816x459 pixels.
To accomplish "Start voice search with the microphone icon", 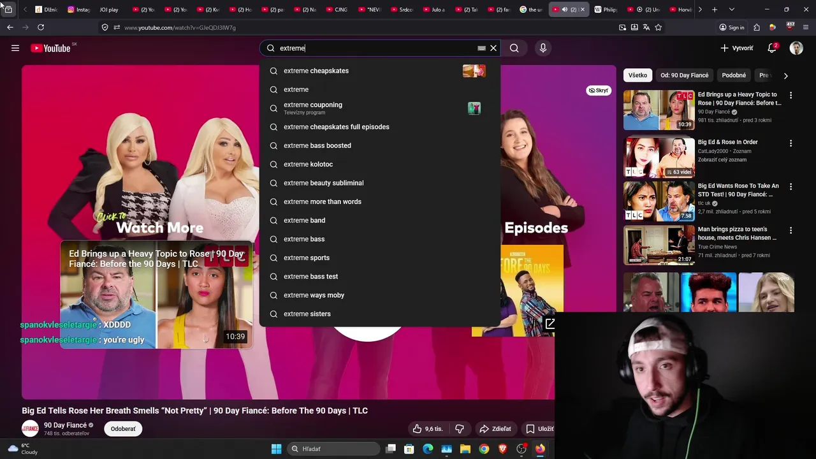I will 543,48.
